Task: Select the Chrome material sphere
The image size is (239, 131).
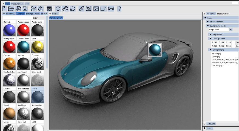Action: click(x=37, y=64)
